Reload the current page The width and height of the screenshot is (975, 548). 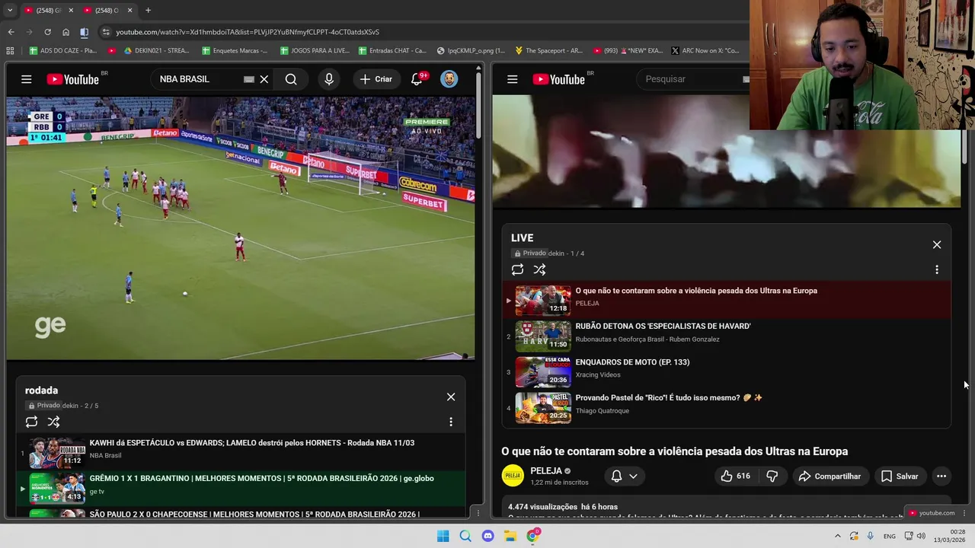47,32
